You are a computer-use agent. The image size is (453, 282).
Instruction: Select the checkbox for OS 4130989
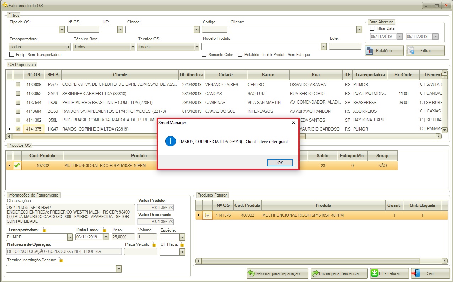coord(18,85)
